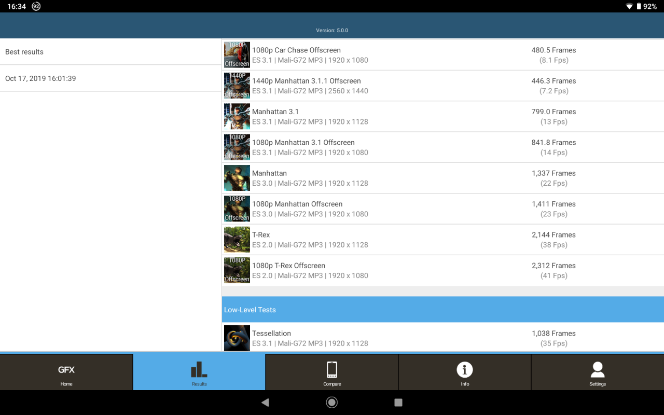
Task: Click the 2,312 Frames score
Action: pyautogui.click(x=554, y=266)
